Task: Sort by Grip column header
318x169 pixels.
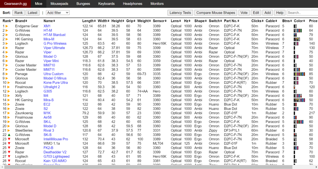Action: pyautogui.click(x=131, y=21)
